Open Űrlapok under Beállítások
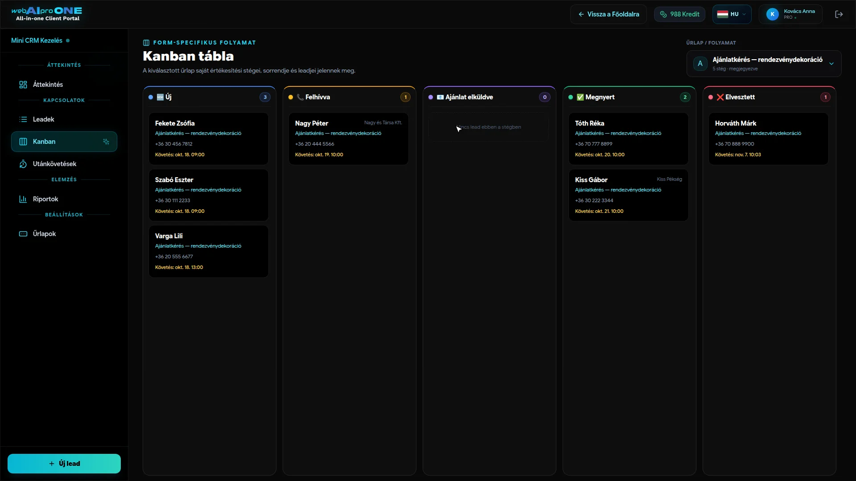The width and height of the screenshot is (856, 481). 64,234
